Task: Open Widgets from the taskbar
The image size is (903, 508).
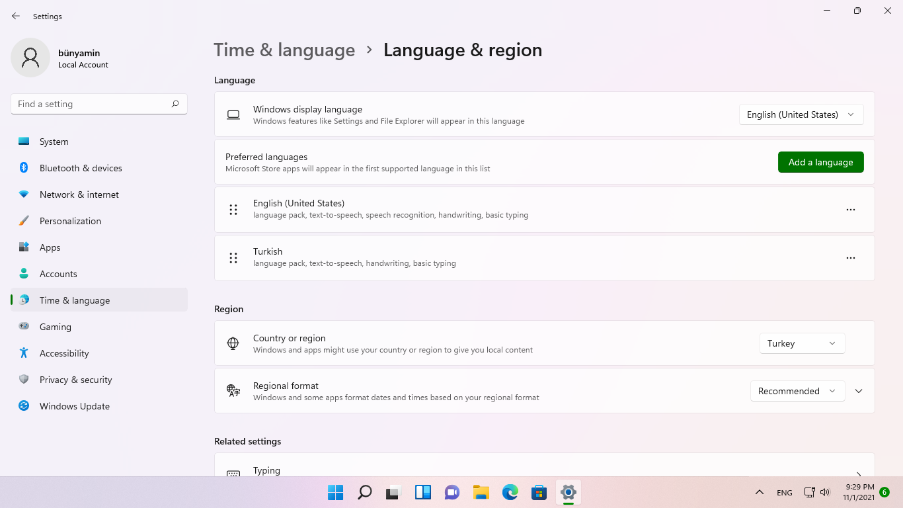Action: [423, 492]
